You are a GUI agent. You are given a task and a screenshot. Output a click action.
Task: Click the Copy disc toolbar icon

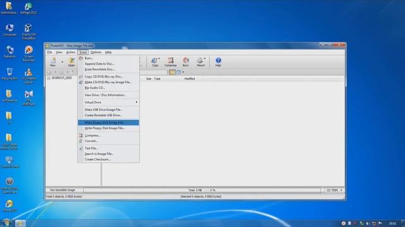click(155, 62)
